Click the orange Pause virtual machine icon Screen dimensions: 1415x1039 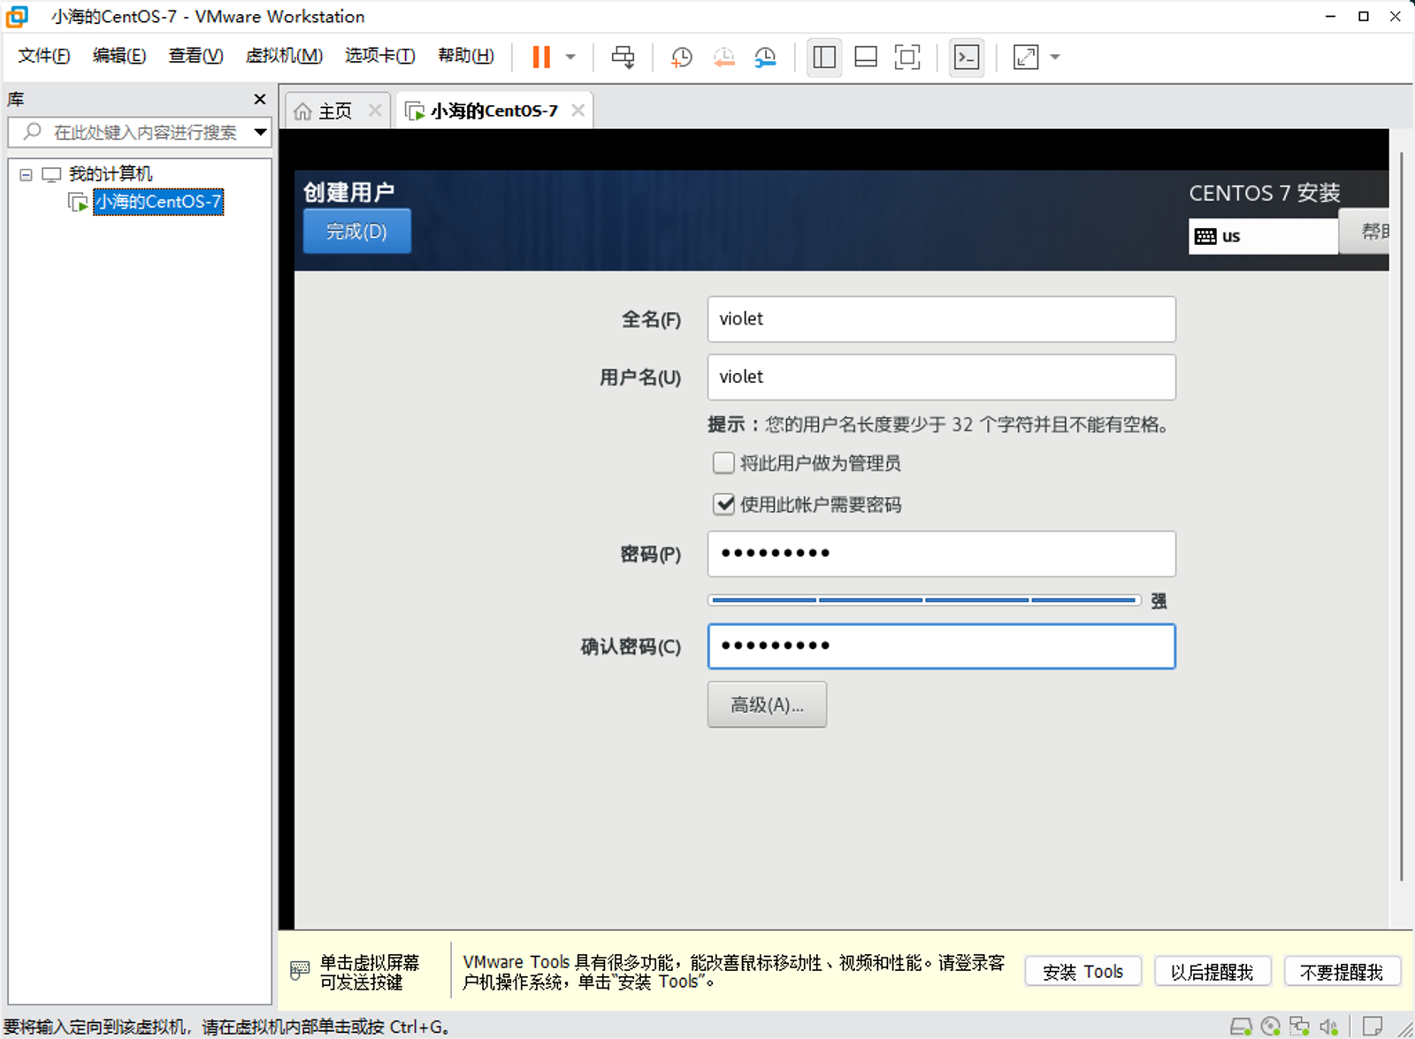click(x=541, y=57)
